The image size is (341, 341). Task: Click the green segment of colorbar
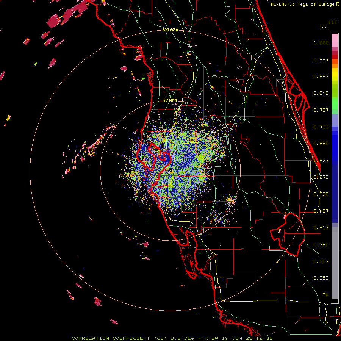coord(335,103)
